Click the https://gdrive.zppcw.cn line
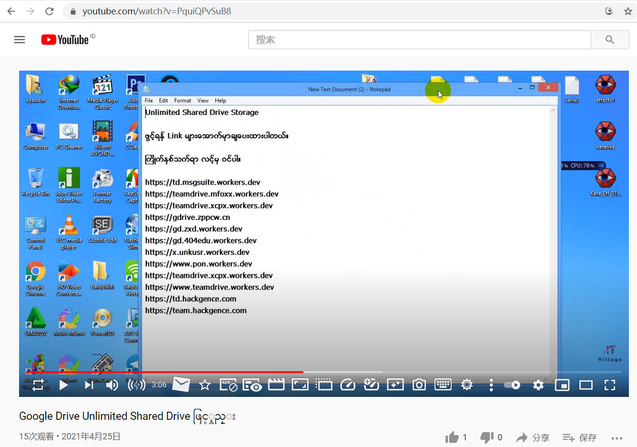This screenshot has height=447, width=637. [187, 217]
